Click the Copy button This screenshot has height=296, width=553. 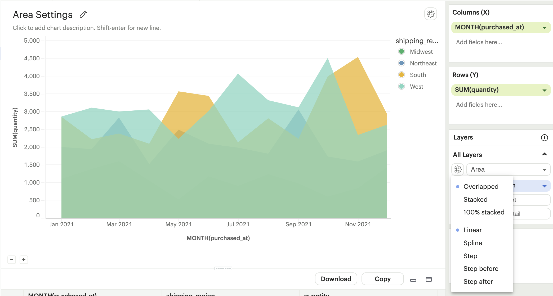(382, 279)
